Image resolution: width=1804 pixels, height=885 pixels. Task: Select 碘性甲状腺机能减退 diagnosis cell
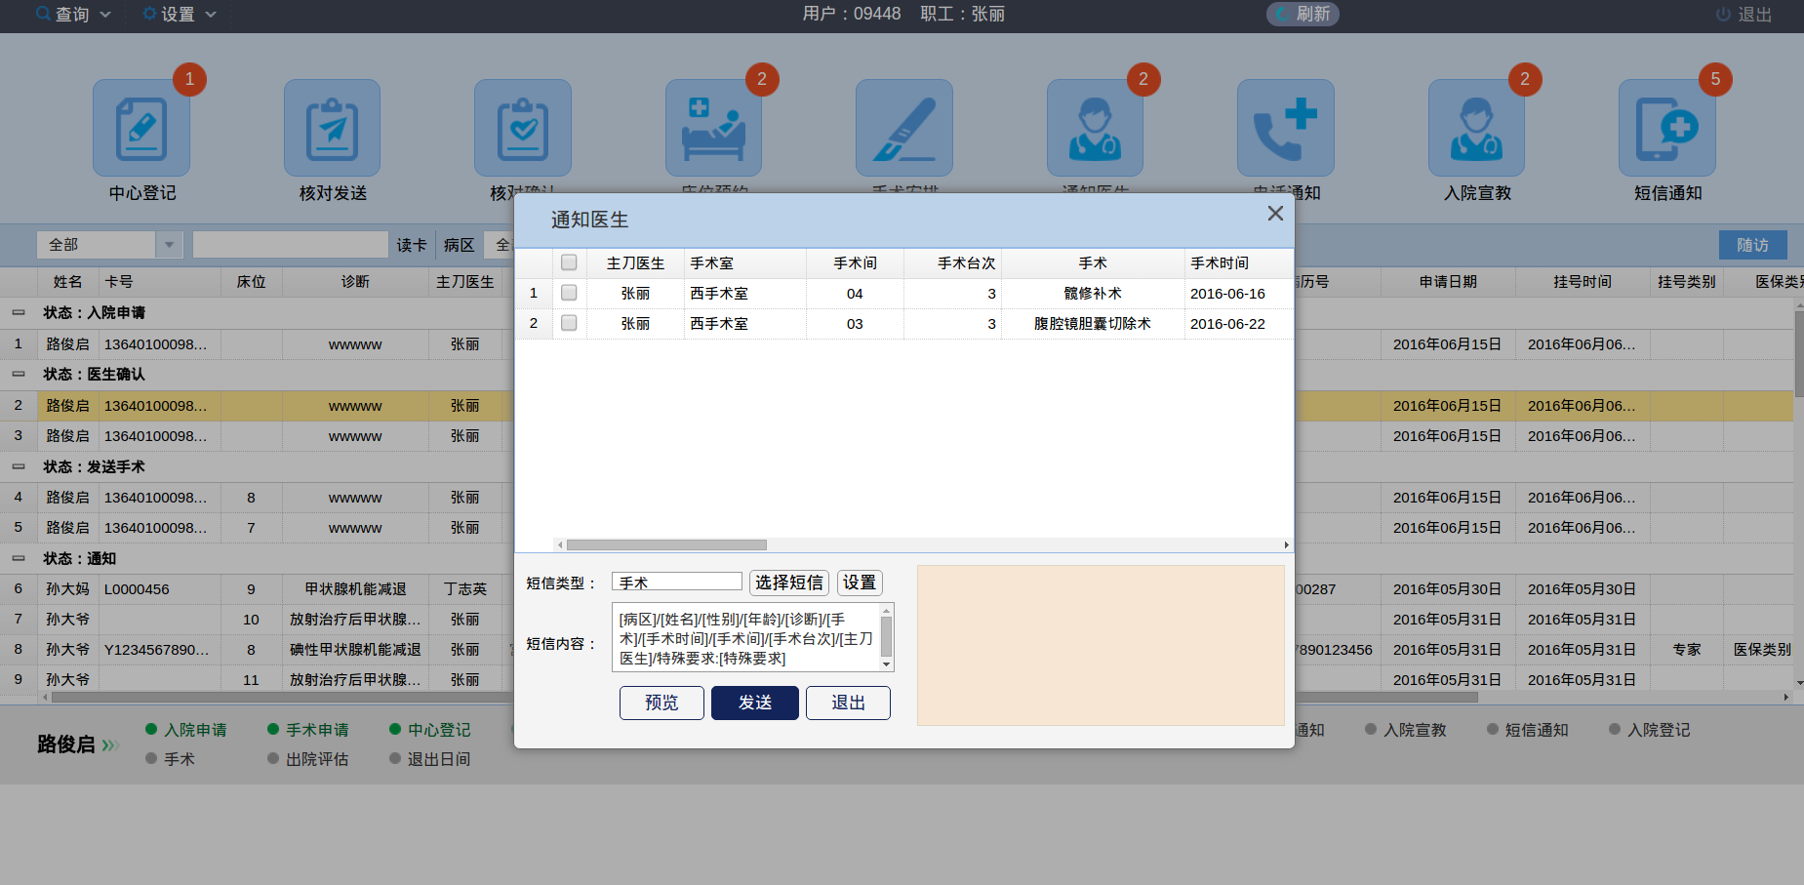point(355,650)
